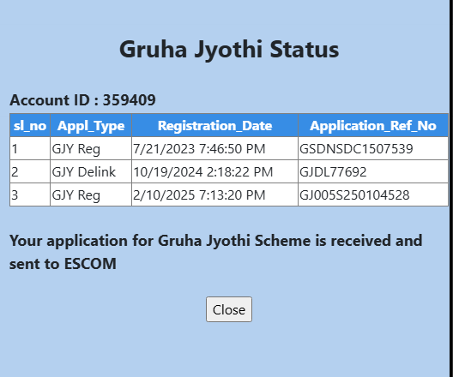Click serial number 1 cell
The width and height of the screenshot is (453, 377).
30,148
